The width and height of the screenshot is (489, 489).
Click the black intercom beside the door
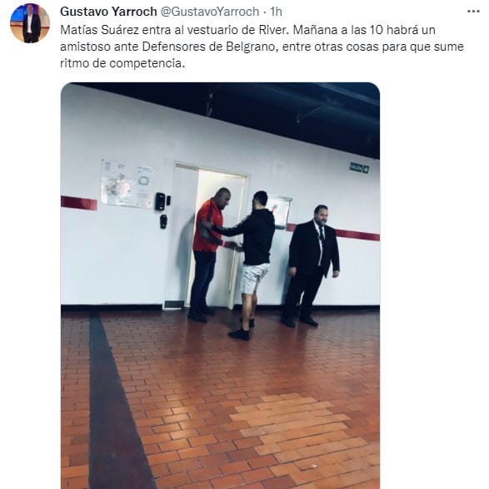click(x=160, y=201)
